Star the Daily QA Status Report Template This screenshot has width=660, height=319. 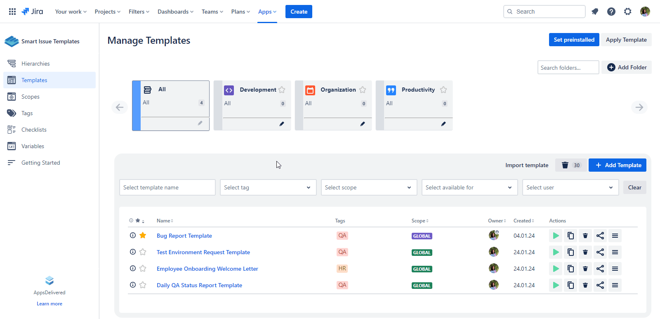coord(143,285)
